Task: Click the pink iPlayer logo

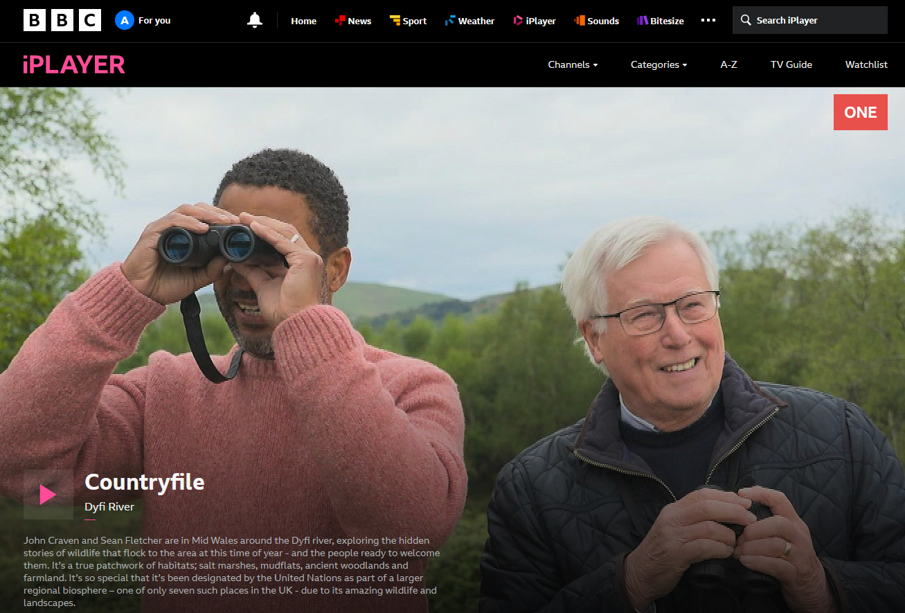Action: tap(73, 64)
